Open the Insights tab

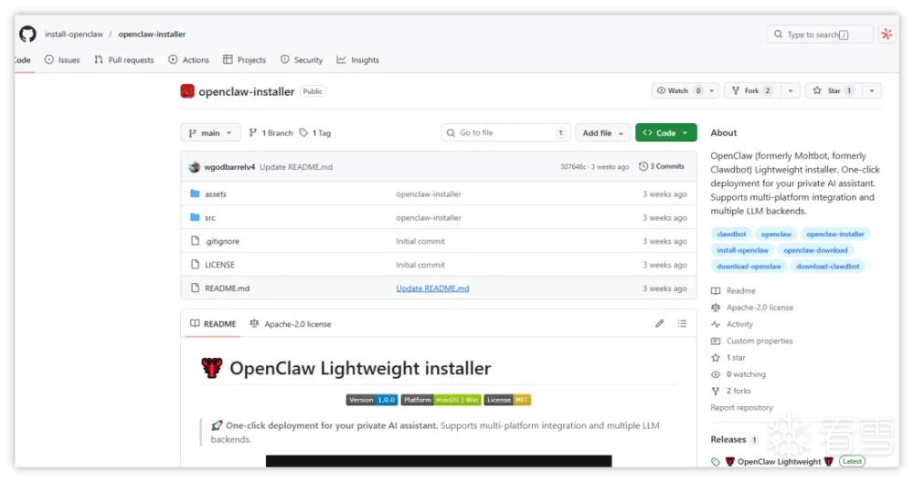tap(357, 60)
